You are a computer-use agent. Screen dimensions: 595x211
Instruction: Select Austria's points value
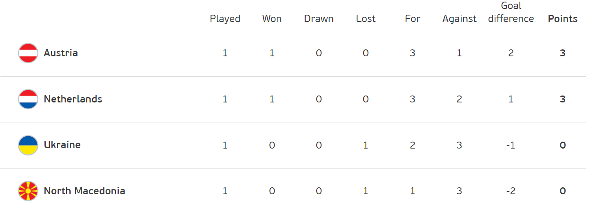(563, 53)
